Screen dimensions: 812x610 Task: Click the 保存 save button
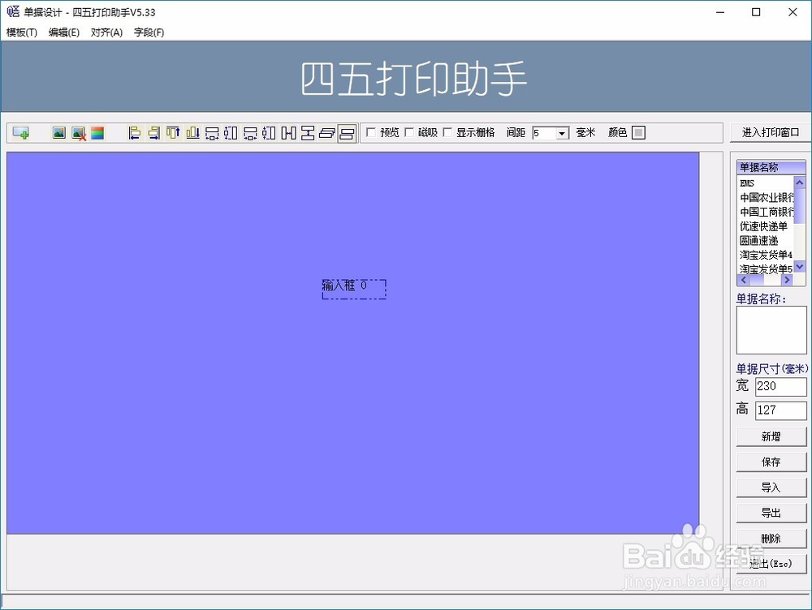771,462
